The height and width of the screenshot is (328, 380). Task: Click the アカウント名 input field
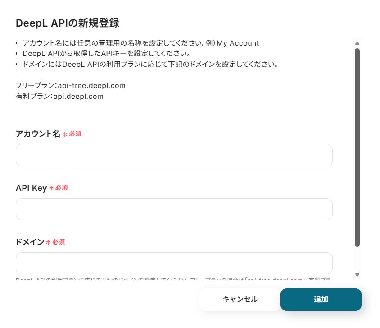coord(174,155)
